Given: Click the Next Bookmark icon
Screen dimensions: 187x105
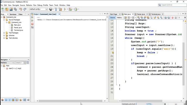Looking at the screenshot, I should point(158,17).
